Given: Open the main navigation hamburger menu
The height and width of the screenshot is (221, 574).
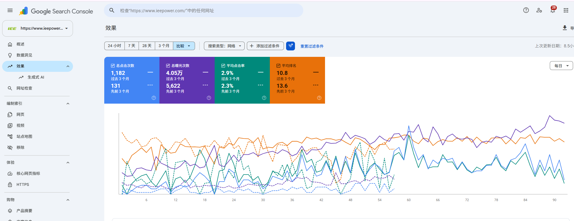Looking at the screenshot, I should click(10, 10).
